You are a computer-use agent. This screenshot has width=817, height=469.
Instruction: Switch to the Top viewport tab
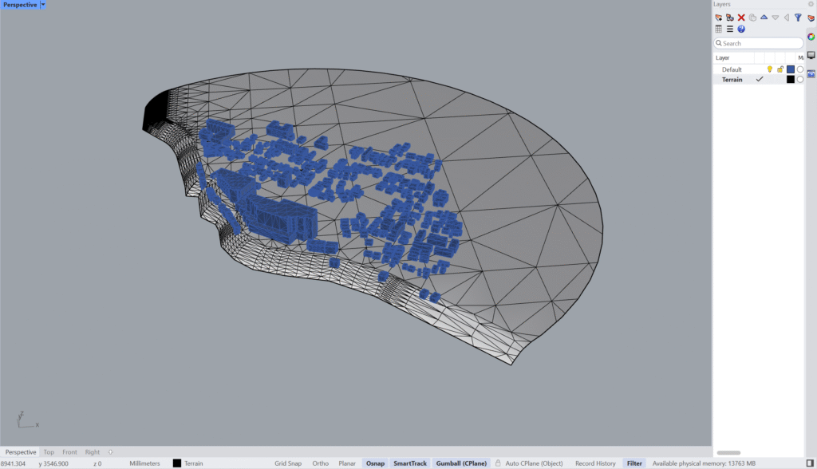coord(49,452)
